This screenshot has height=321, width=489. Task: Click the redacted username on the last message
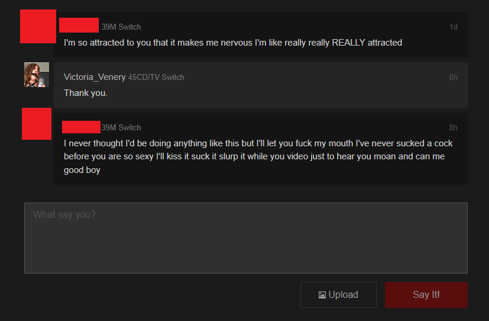(x=81, y=127)
